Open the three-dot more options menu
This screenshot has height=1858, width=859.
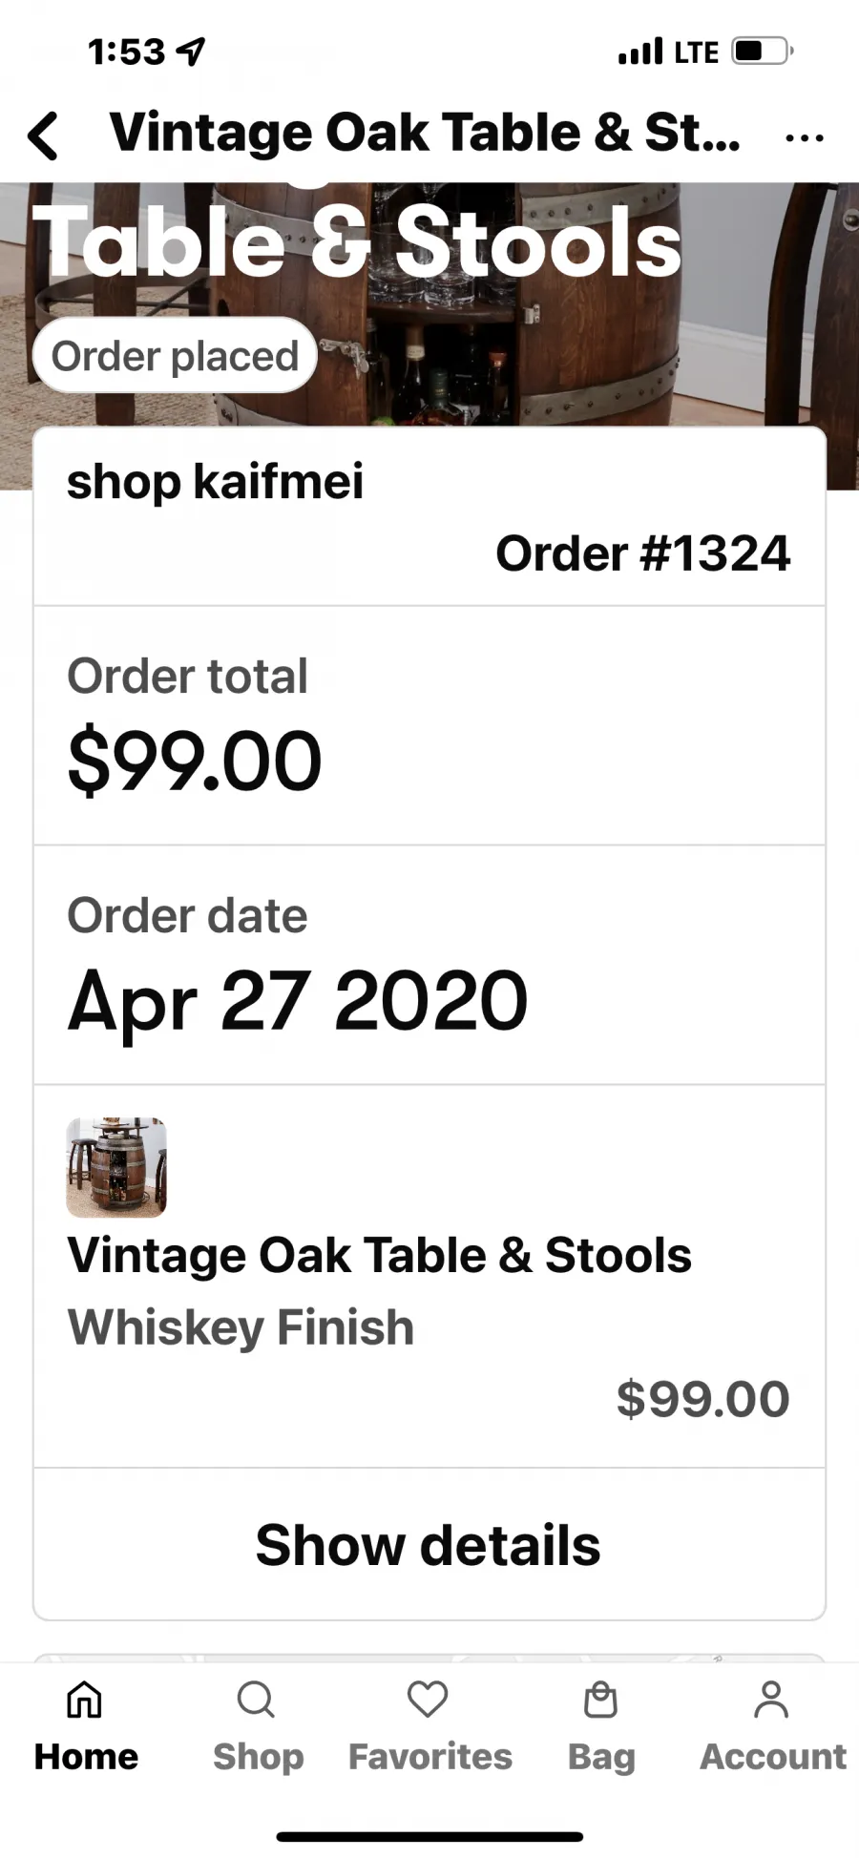click(804, 138)
